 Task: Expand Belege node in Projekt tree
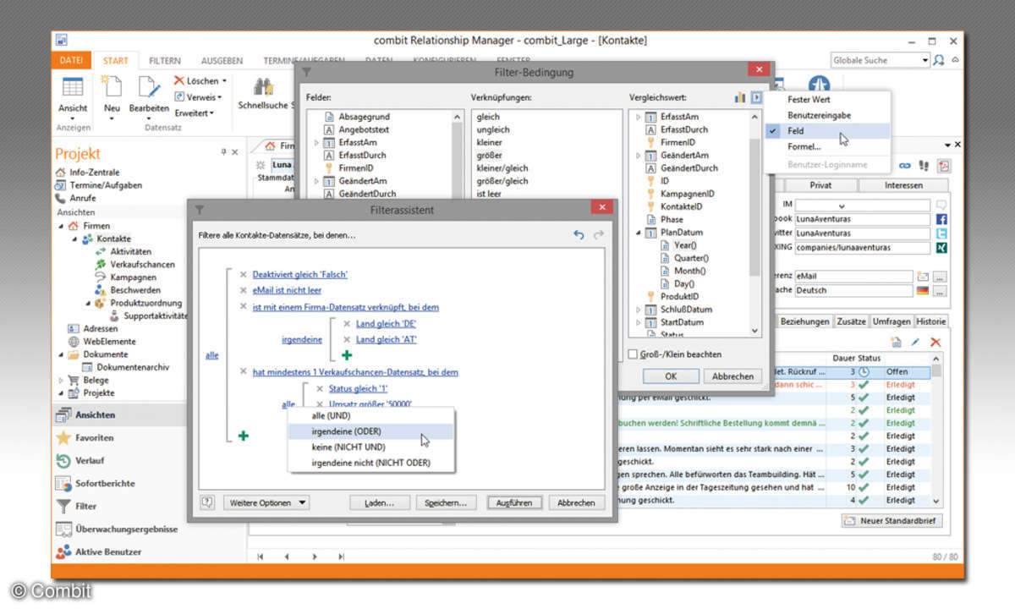61,381
